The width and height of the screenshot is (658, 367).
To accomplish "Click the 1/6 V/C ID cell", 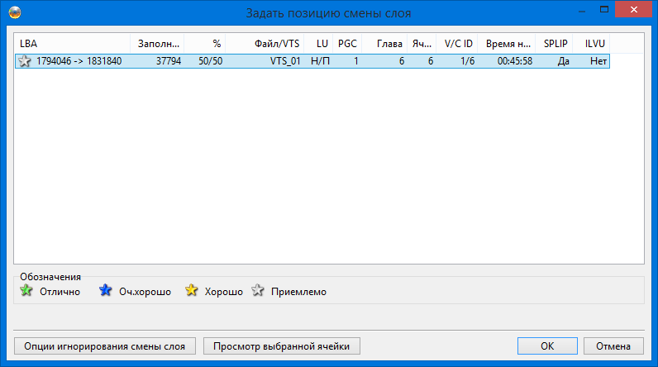I will pos(468,61).
